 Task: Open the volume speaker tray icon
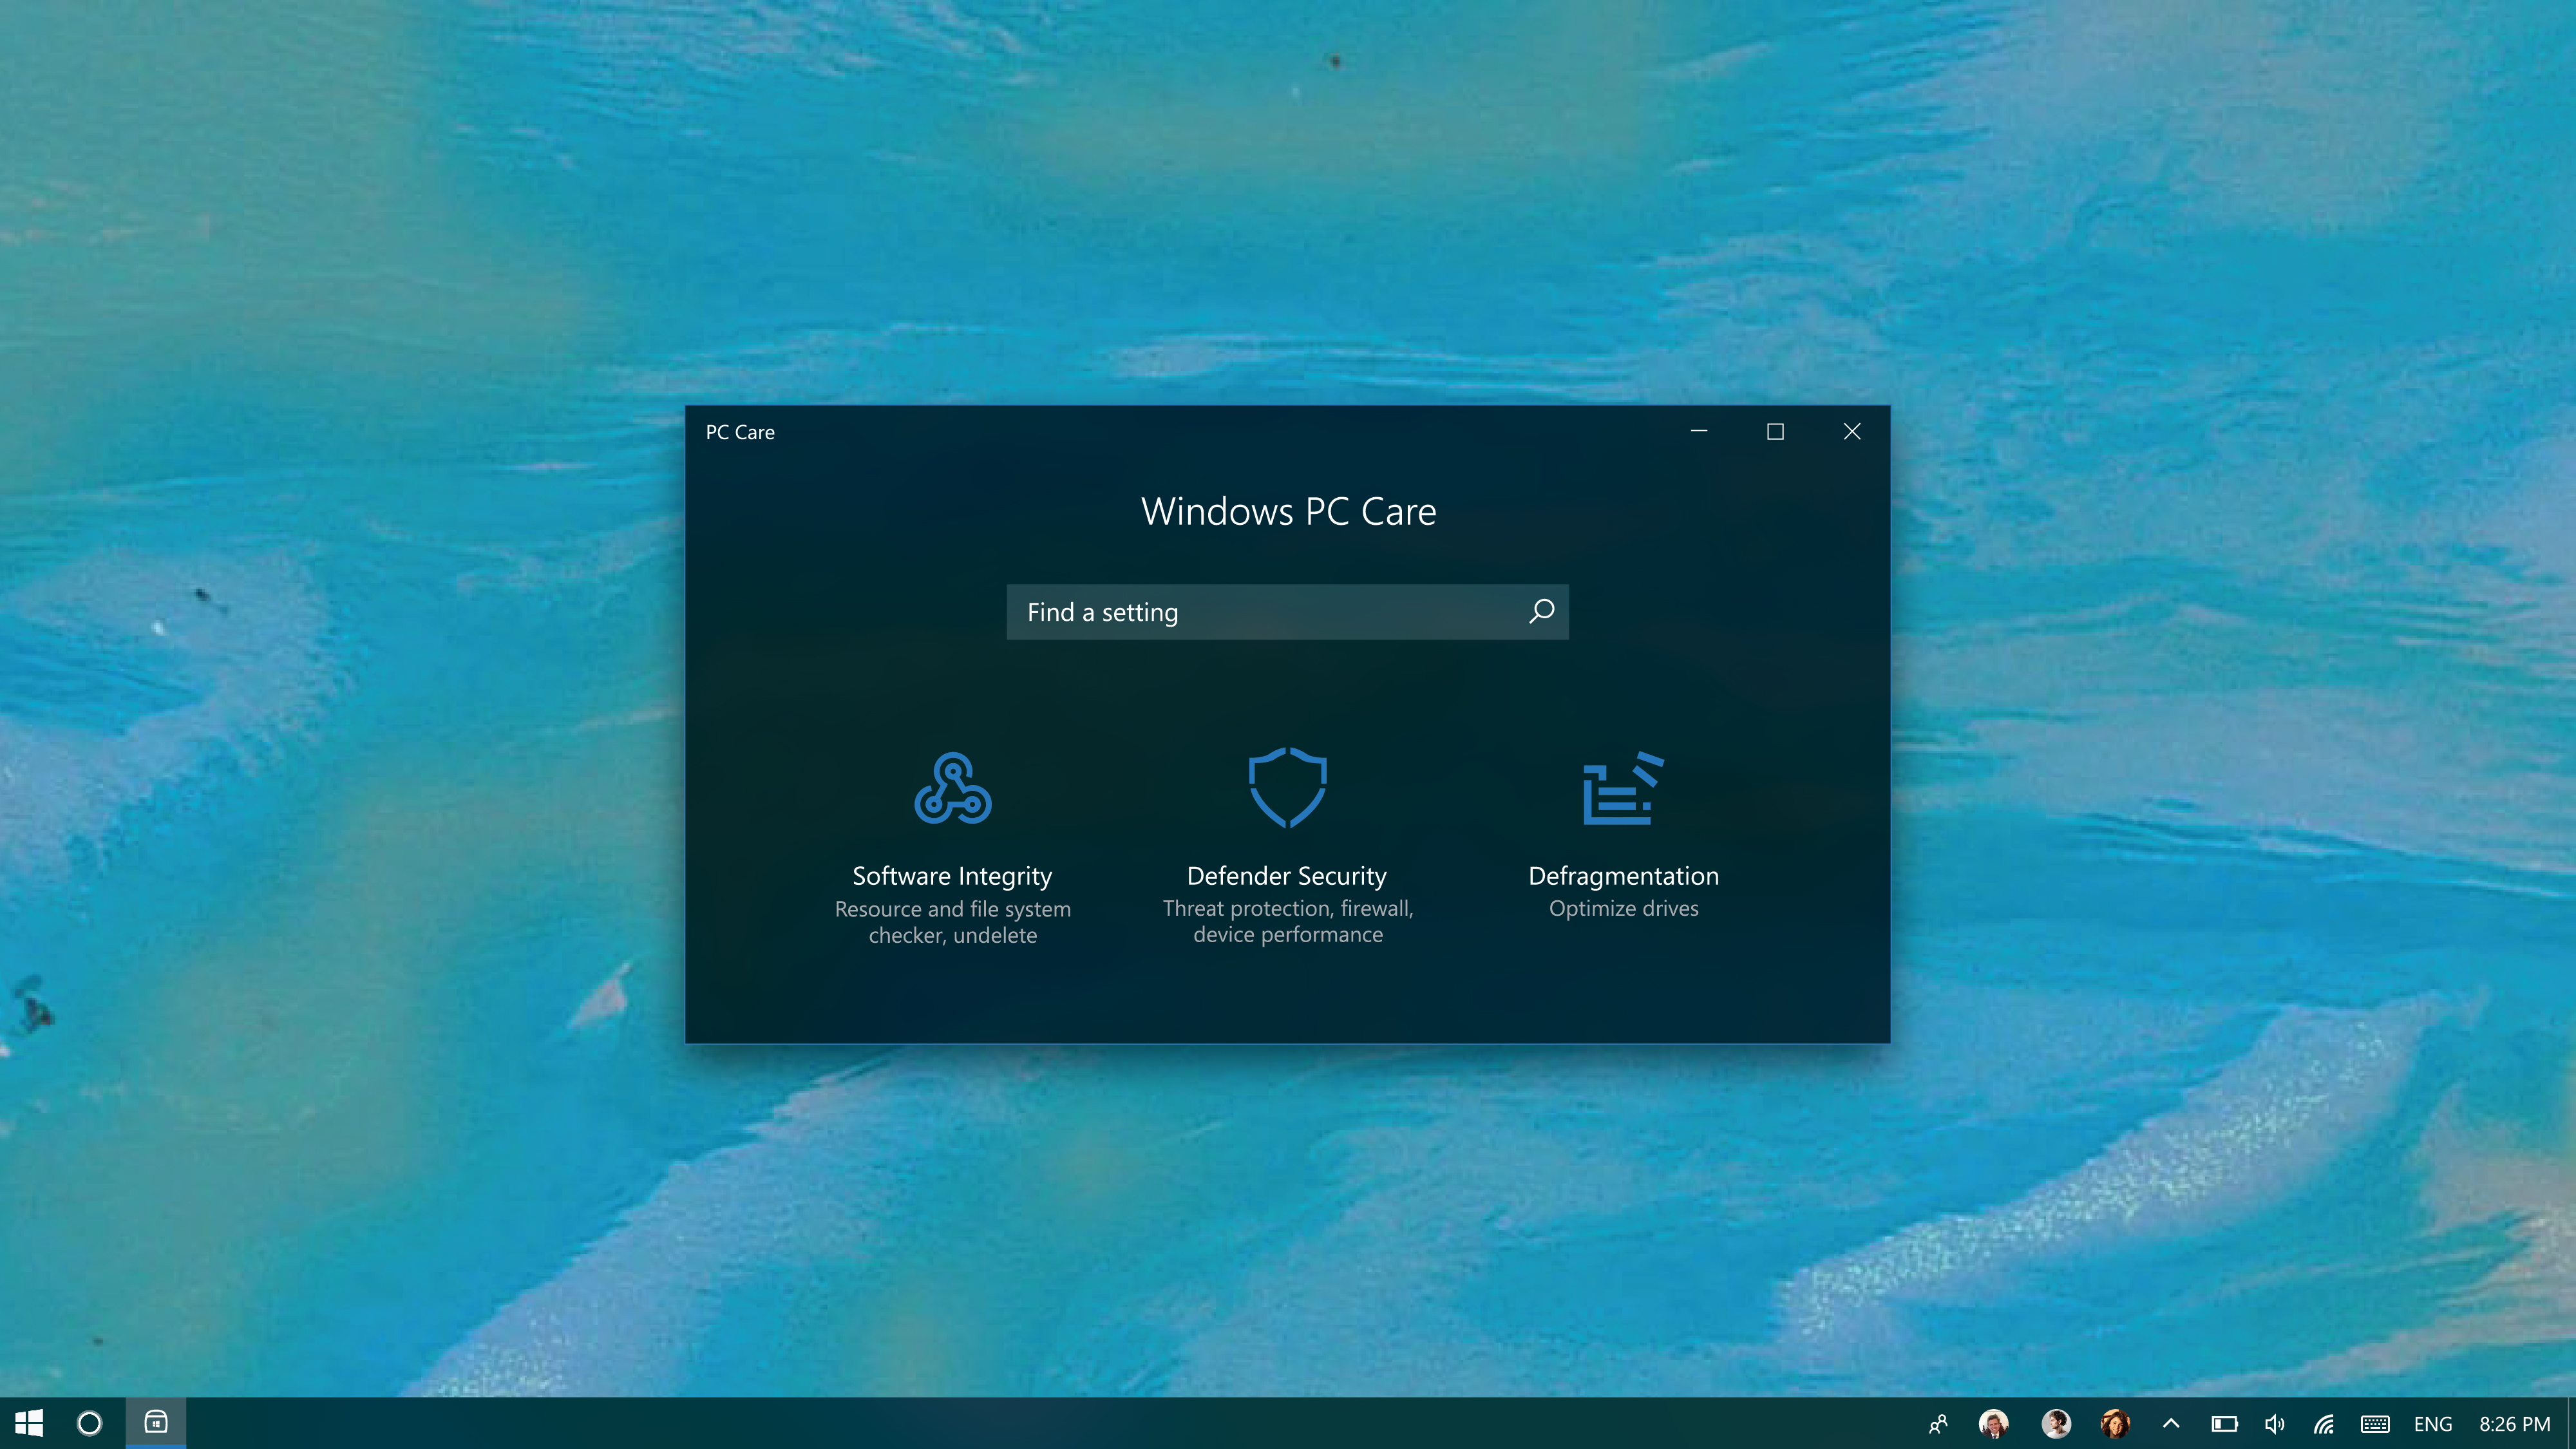click(2275, 1423)
